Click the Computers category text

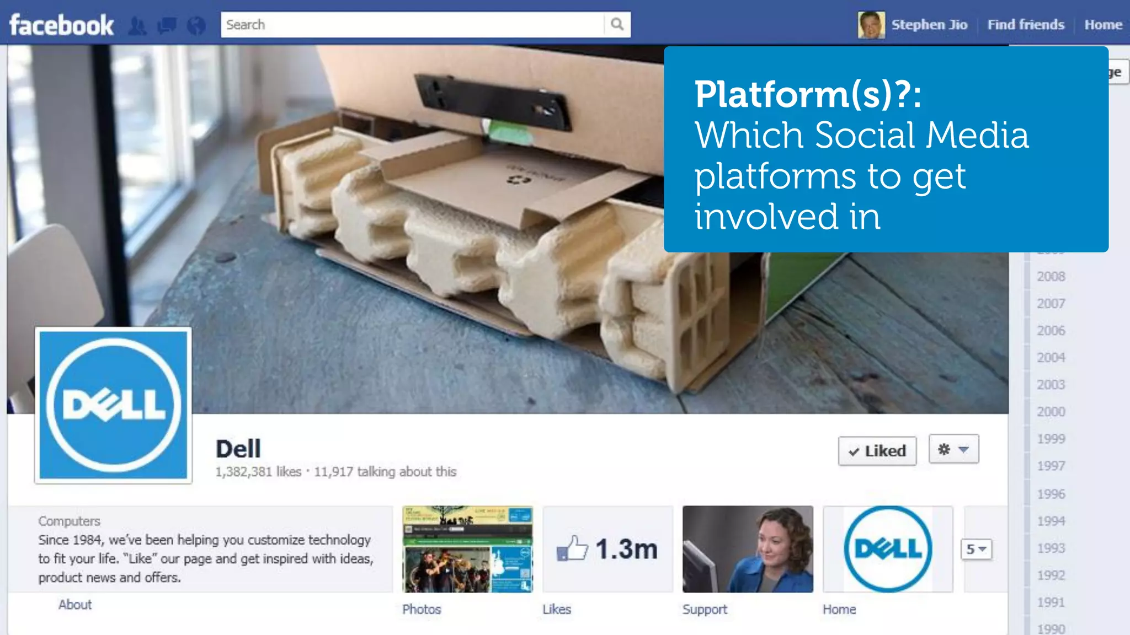(69, 521)
